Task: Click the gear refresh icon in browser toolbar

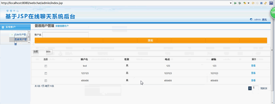Action: pyautogui.click(x=239, y=3)
